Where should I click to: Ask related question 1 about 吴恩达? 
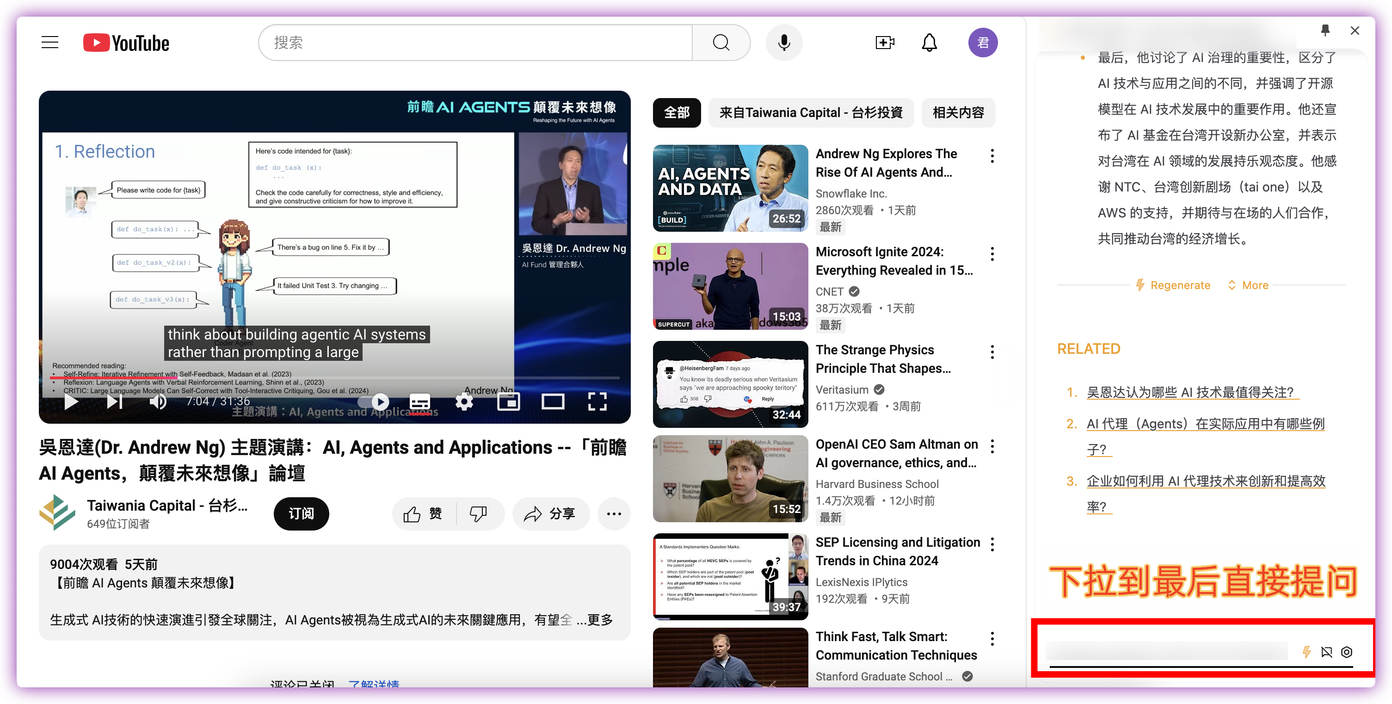(x=1192, y=392)
